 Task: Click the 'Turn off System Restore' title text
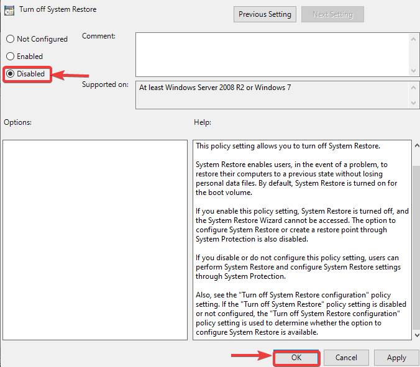[58, 9]
